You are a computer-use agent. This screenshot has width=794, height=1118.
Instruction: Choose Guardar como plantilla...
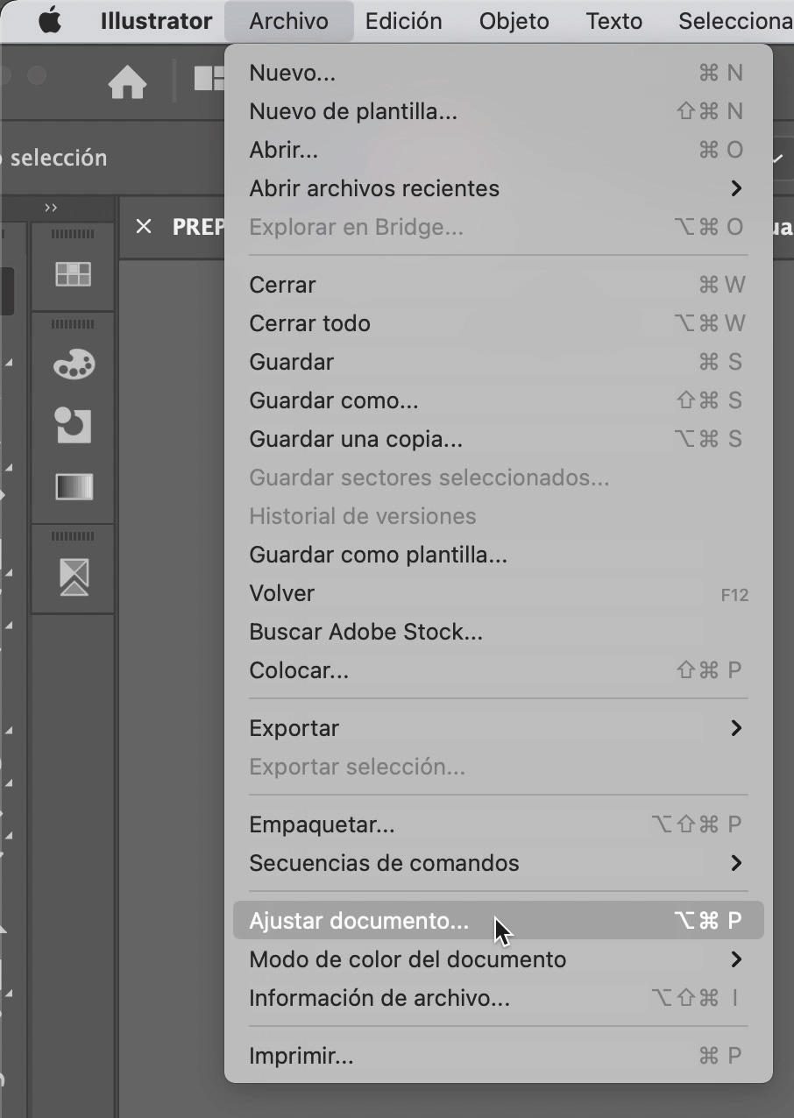tap(499, 555)
